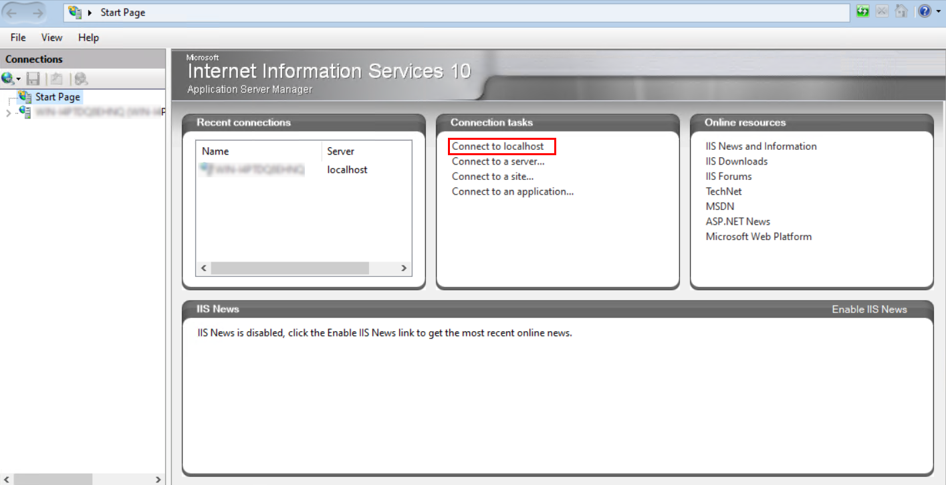Screen dimensions: 946x485
Task: Click the Save floppy disk icon in Connections
Action: (33, 79)
